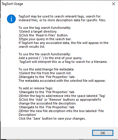118x140 pixels.
Task: Click the OK button
Action: pos(103,133)
